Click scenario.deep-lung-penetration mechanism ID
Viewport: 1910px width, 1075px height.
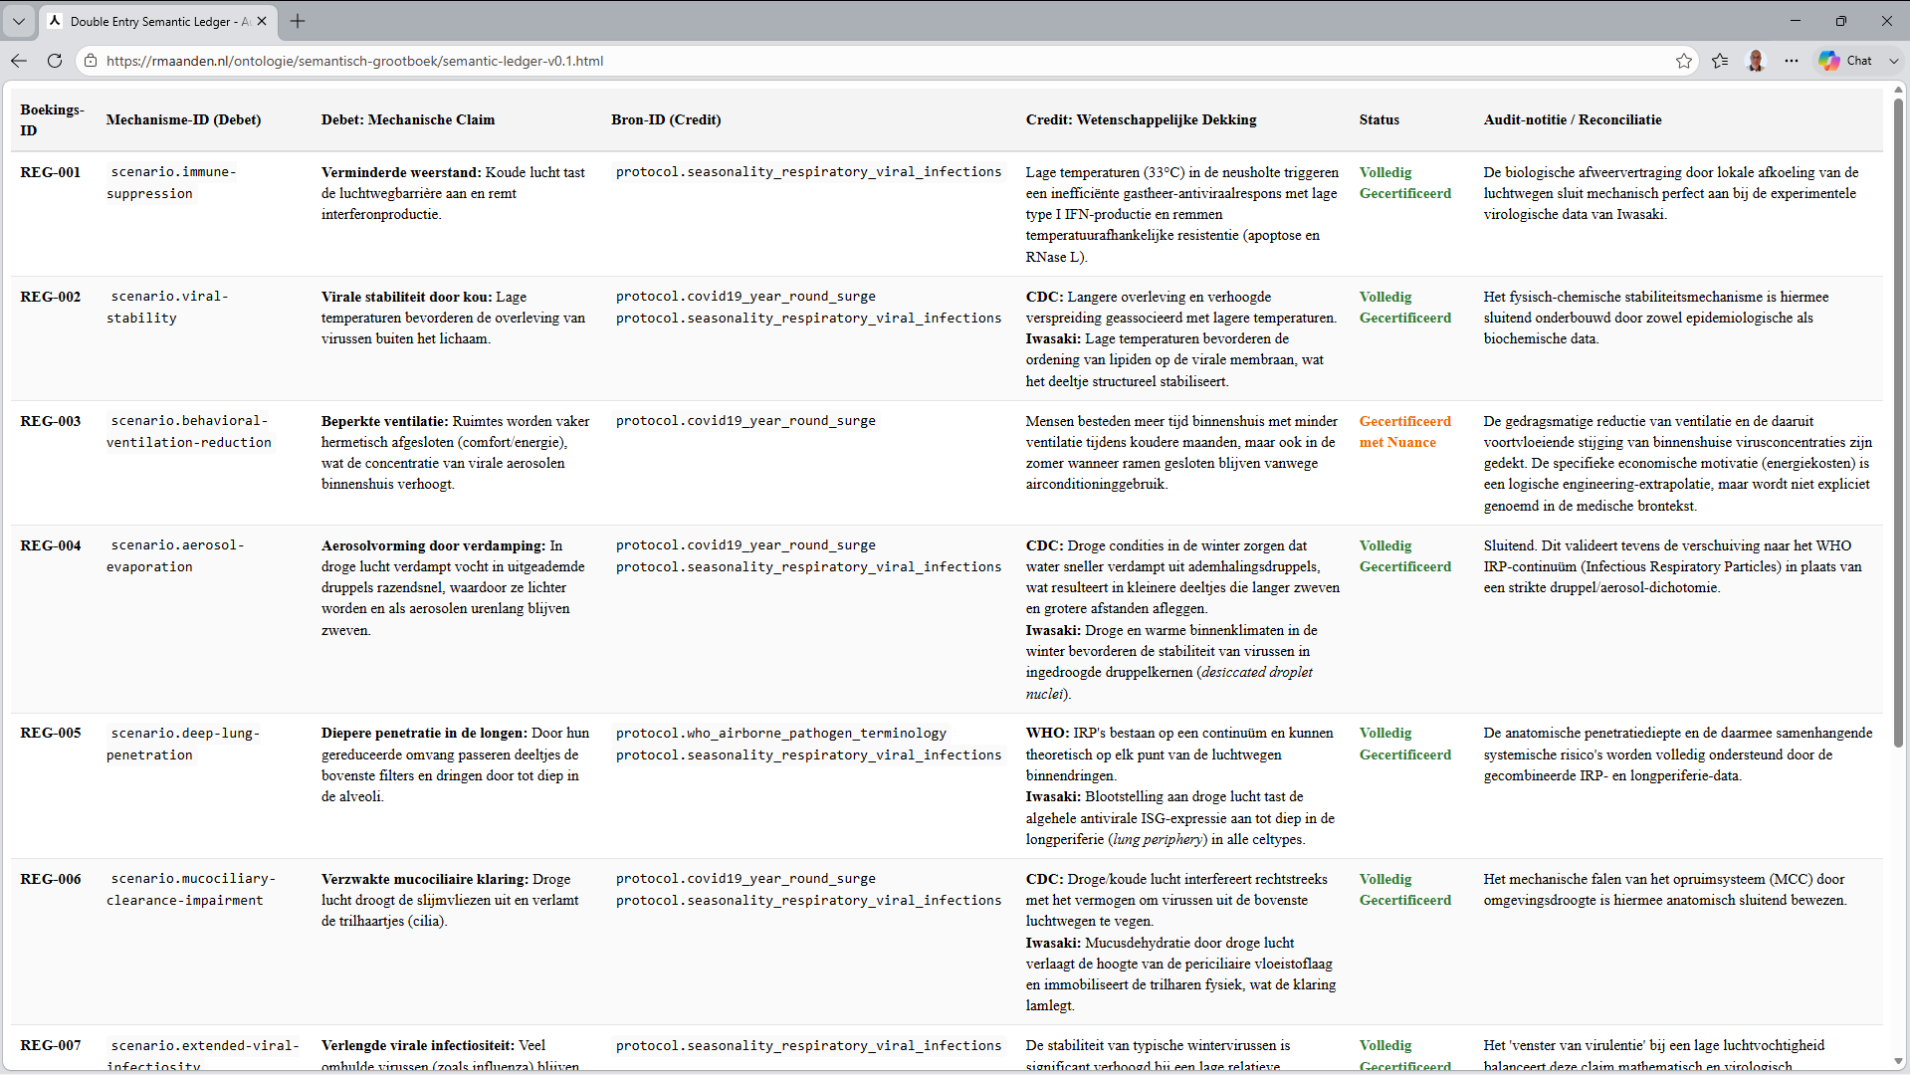[184, 744]
